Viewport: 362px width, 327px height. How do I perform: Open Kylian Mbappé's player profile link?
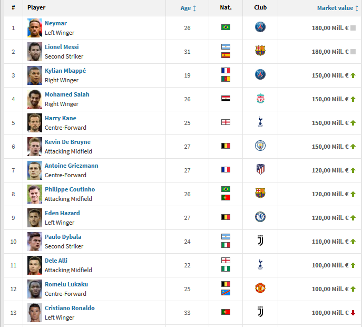[x=65, y=71]
